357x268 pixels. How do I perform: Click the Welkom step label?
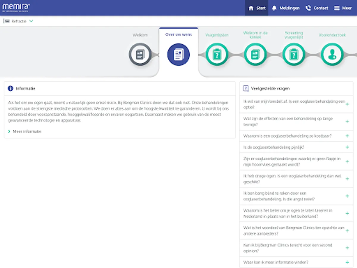pyautogui.click(x=140, y=35)
